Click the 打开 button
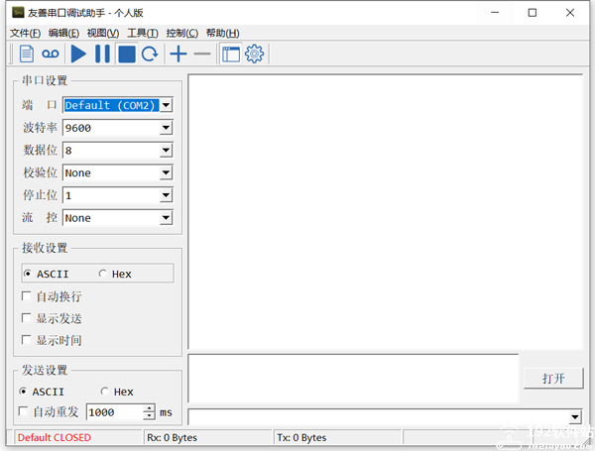The height and width of the screenshot is (451, 595). pyautogui.click(x=553, y=379)
